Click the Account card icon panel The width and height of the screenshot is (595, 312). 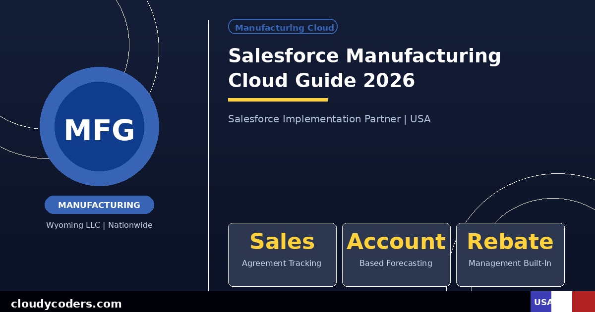396,255
